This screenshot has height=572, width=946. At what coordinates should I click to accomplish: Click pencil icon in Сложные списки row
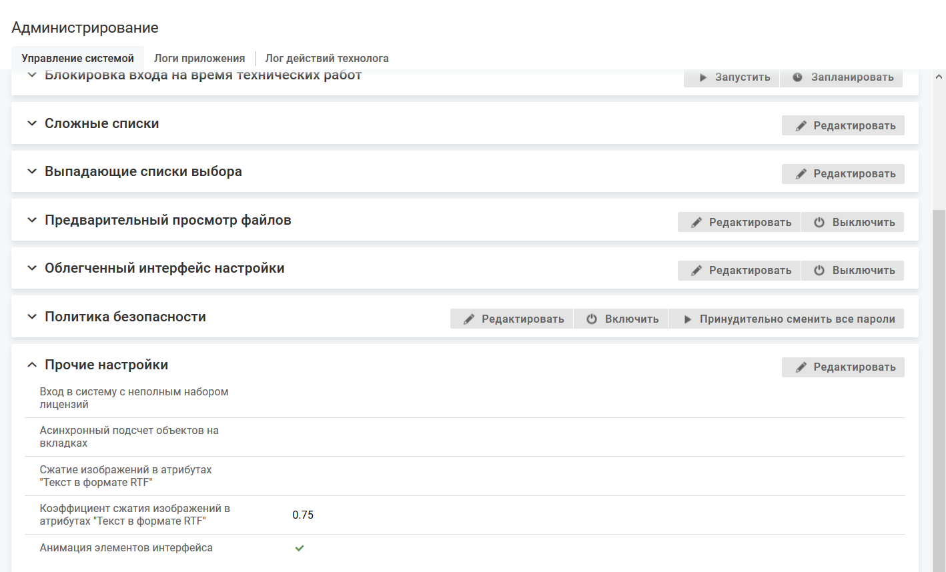(801, 126)
